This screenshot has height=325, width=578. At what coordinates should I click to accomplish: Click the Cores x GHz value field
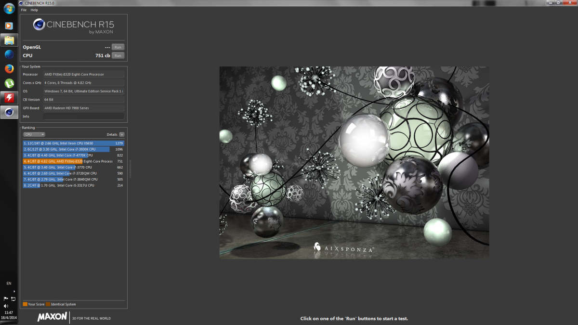click(x=83, y=83)
